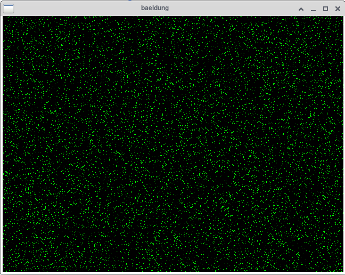Click the canvas midway along its top edge
Screen dimensions: 345x275
pyautogui.click(x=172, y=18)
